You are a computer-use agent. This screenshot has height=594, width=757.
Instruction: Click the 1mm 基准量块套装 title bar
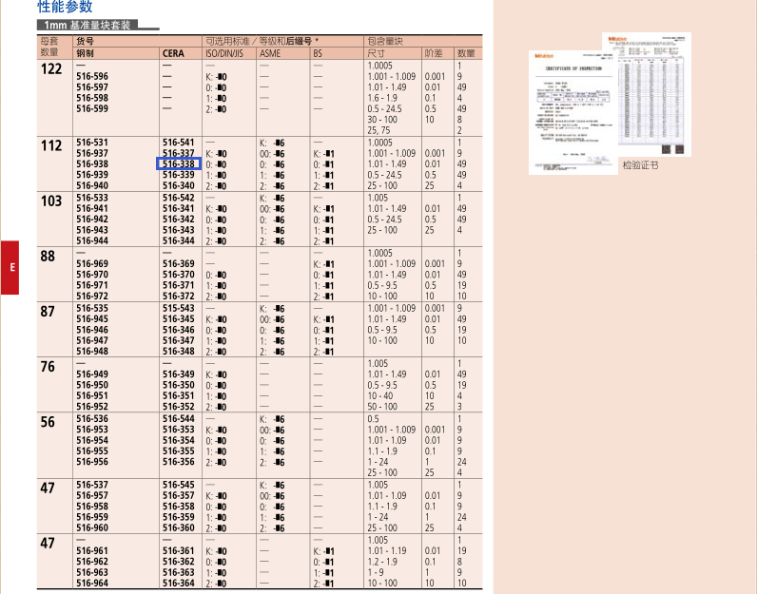pyautogui.click(x=87, y=25)
